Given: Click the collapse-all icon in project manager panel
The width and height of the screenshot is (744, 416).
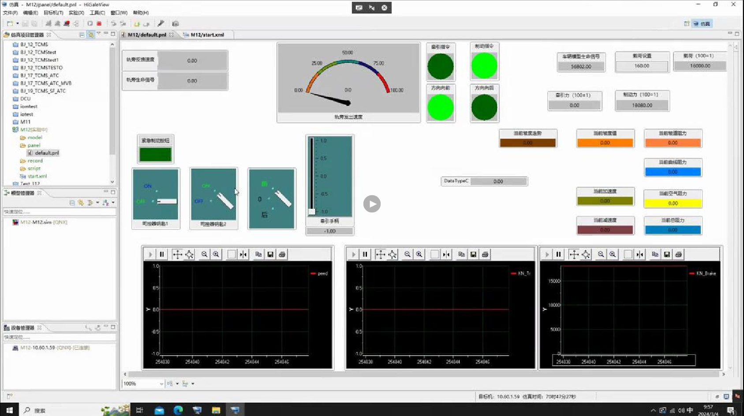Looking at the screenshot, I should pyautogui.click(x=82, y=34).
